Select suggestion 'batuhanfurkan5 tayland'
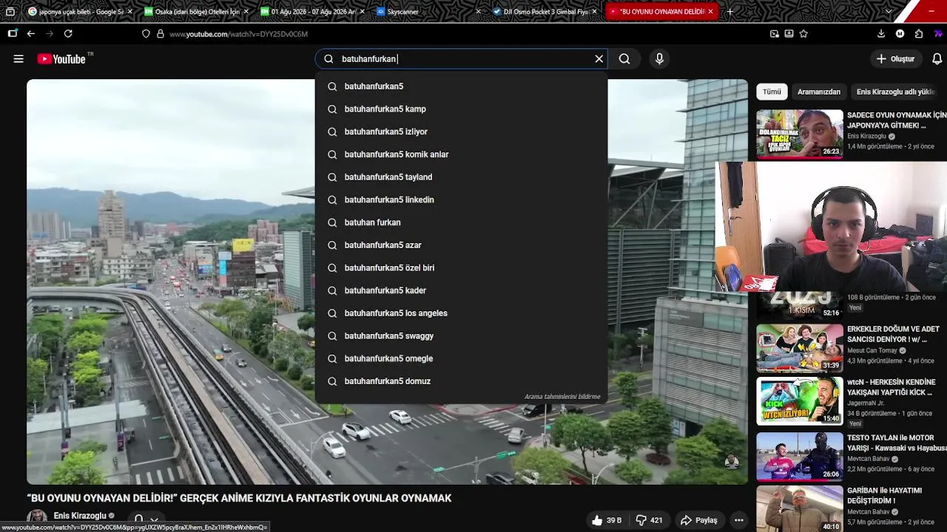Image resolution: width=947 pixels, height=532 pixels. [x=462, y=177]
